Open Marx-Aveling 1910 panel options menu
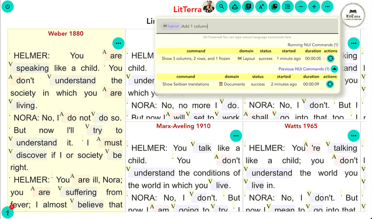Image resolution: width=372 pixels, height=219 pixels. pyautogui.click(x=236, y=136)
